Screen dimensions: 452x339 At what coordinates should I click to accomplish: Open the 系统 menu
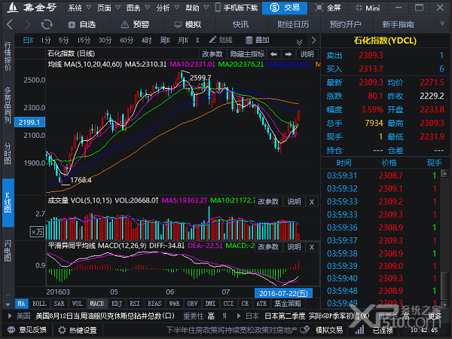click(x=79, y=8)
